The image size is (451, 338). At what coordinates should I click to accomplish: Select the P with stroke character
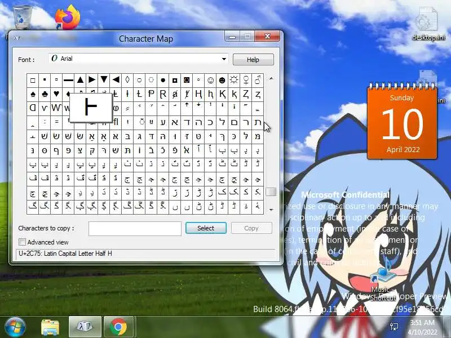tap(151, 94)
